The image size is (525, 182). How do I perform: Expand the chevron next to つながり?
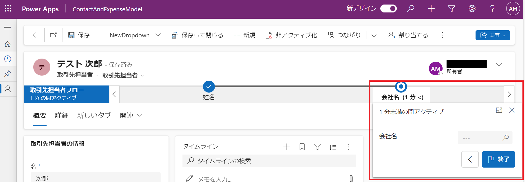click(374, 35)
